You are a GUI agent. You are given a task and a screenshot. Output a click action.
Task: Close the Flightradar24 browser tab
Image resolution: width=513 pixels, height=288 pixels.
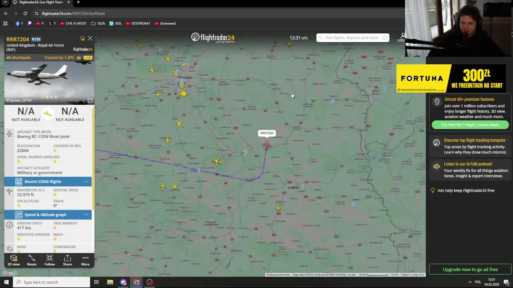69,2
